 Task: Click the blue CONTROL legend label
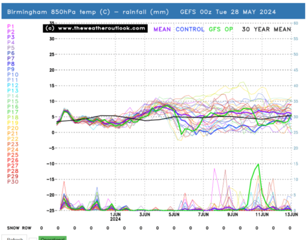click(x=190, y=29)
